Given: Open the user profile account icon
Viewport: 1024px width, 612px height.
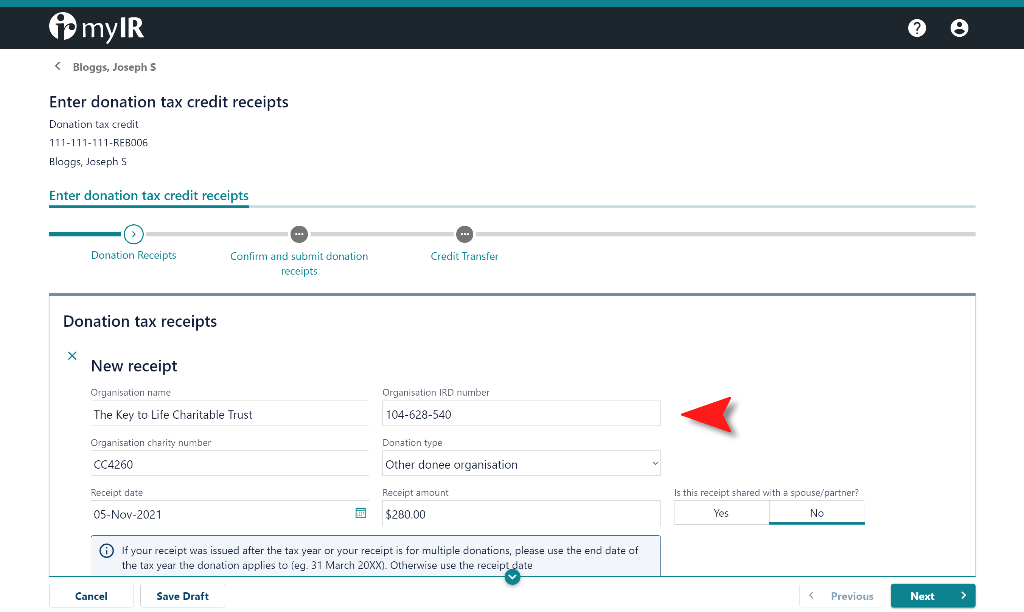Looking at the screenshot, I should click(x=959, y=28).
